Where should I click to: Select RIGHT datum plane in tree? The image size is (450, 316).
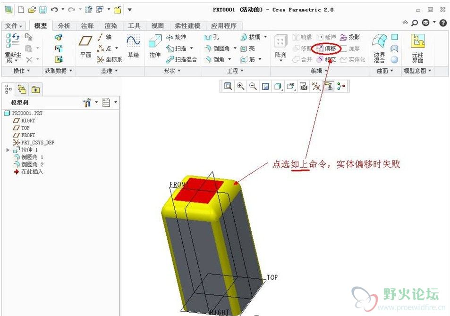click(x=24, y=121)
